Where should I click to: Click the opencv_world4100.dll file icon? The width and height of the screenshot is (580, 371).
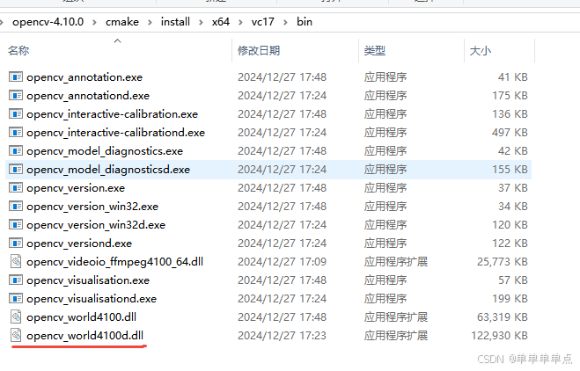16,317
